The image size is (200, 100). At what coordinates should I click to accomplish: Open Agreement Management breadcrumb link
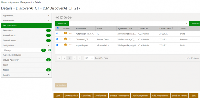20,2
